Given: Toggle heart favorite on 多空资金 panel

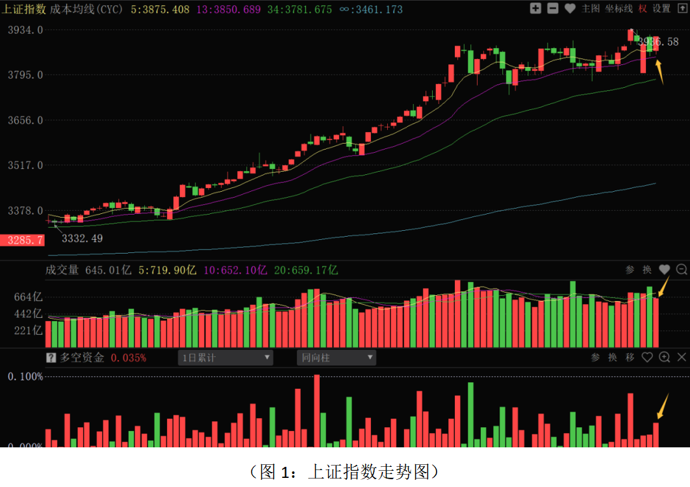Looking at the screenshot, I should [x=647, y=357].
